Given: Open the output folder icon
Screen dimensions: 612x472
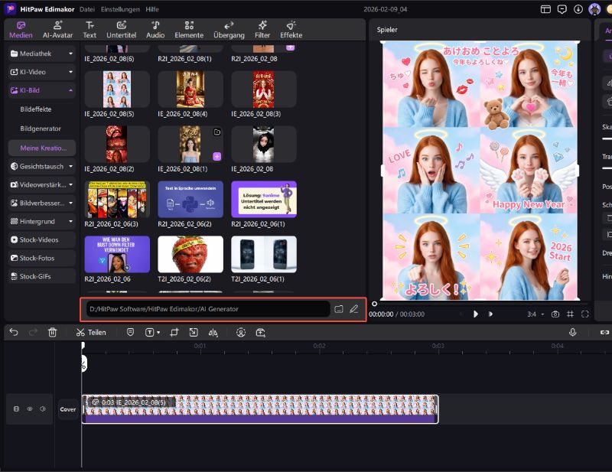Looking at the screenshot, I should [338, 309].
